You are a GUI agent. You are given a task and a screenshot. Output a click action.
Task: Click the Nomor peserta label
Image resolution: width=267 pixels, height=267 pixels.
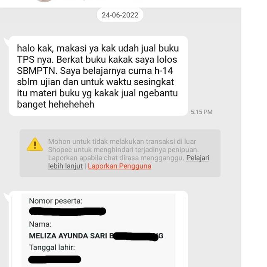coord(56,201)
